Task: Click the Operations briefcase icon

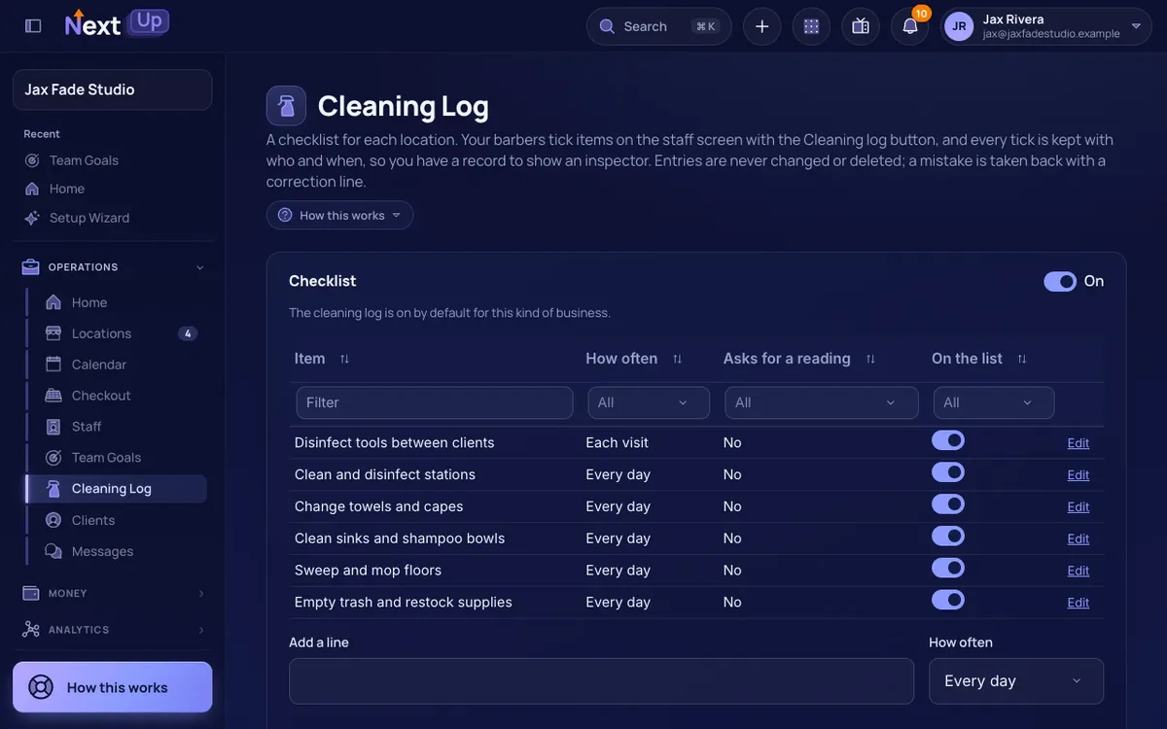Action: coord(31,267)
